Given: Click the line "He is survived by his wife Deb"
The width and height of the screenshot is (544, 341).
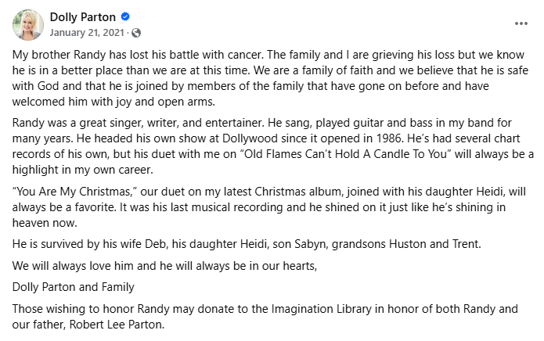Looking at the screenshot, I should [x=247, y=244].
